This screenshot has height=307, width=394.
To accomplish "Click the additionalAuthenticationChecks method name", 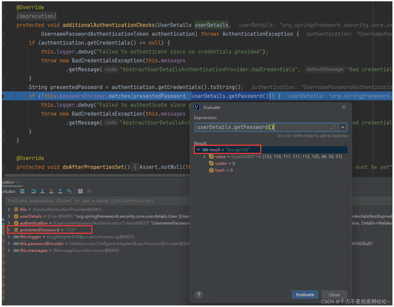I will tap(109, 25).
